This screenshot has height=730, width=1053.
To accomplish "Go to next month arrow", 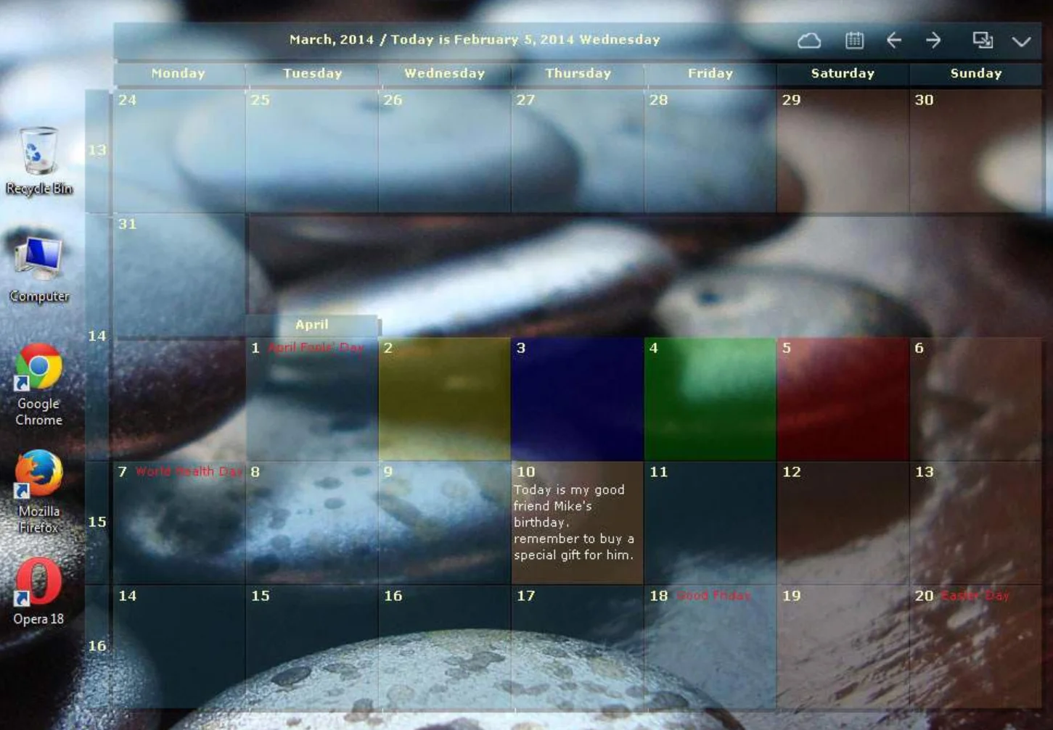I will click(934, 41).
